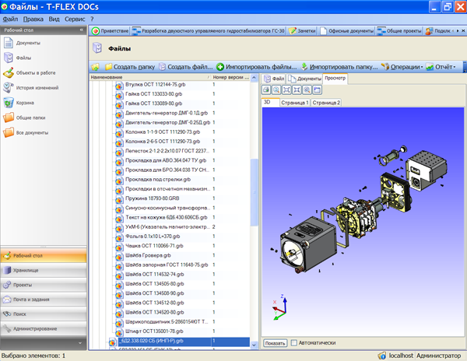
Task: Click the Файлы header icon
Action: [x=97, y=48]
